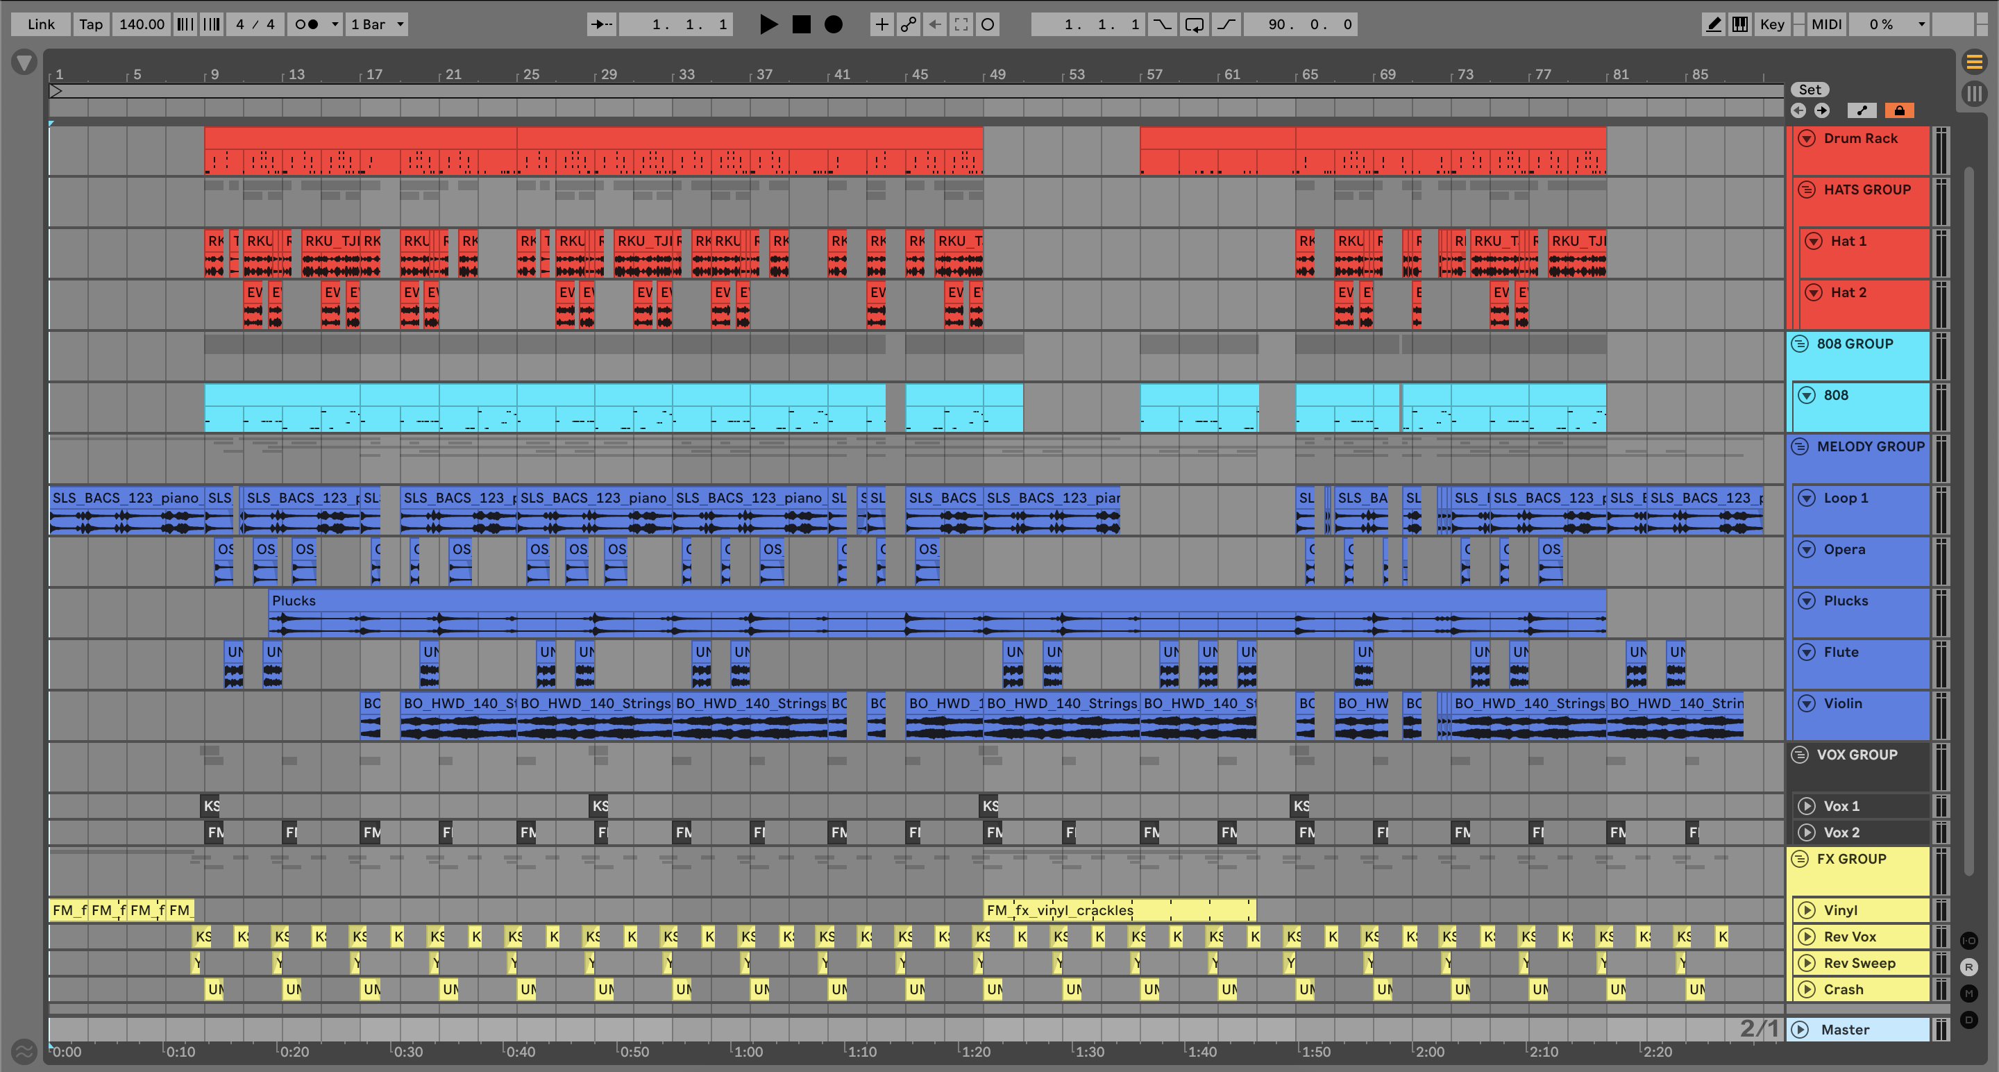Open MIDI map mode
The image size is (1999, 1072).
coord(1826,24)
